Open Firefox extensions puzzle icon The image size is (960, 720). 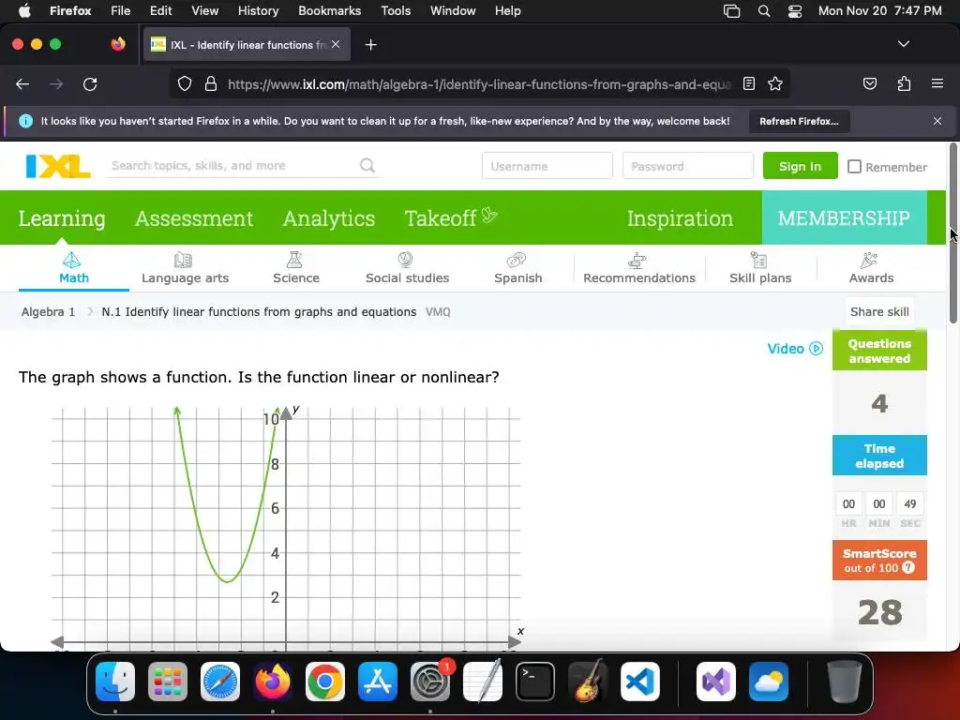pos(904,83)
